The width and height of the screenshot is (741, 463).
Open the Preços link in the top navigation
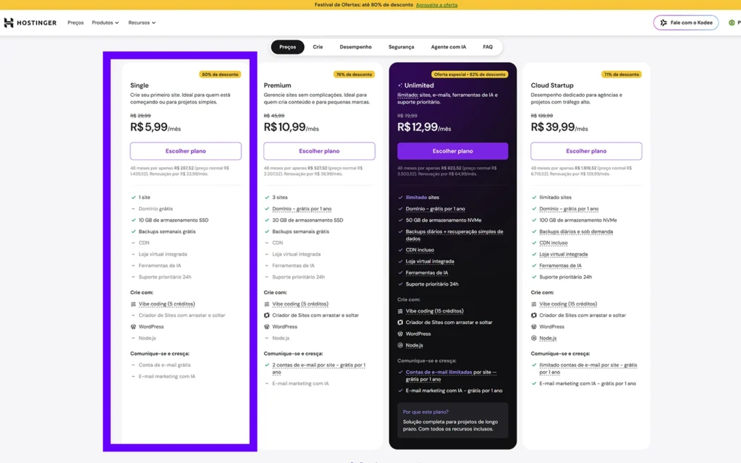click(75, 22)
